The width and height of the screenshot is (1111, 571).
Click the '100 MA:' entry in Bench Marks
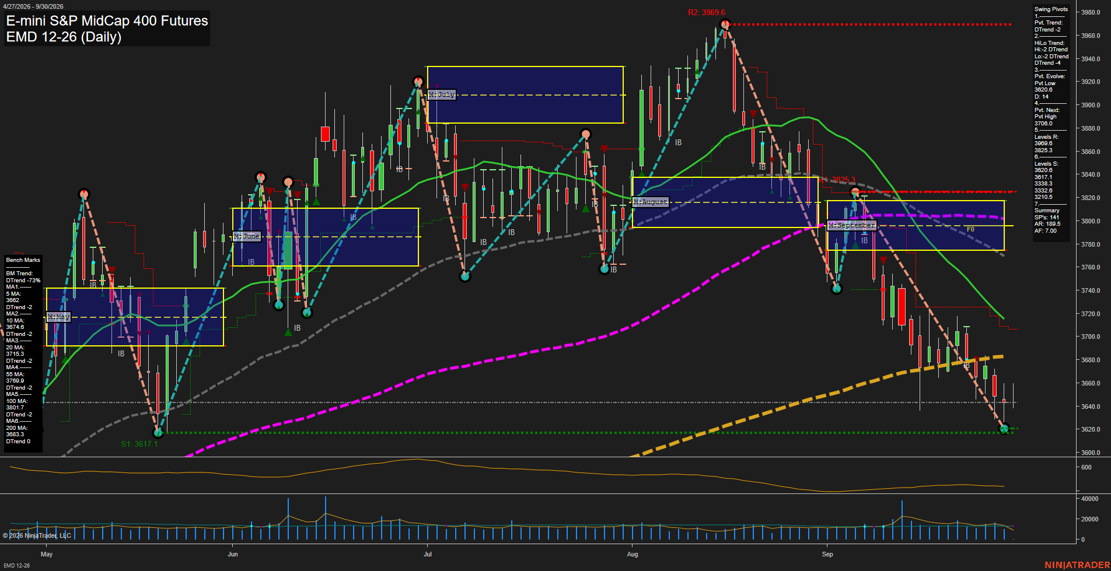click(x=17, y=401)
